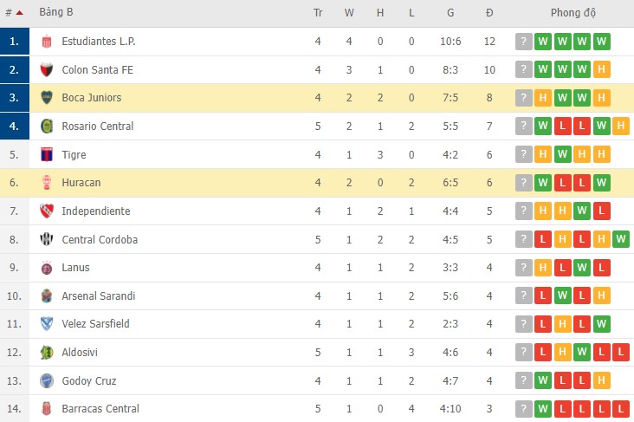The height and width of the screenshot is (422, 634).
Task: Click the Central Cordoba striped crest
Action: coord(47,240)
